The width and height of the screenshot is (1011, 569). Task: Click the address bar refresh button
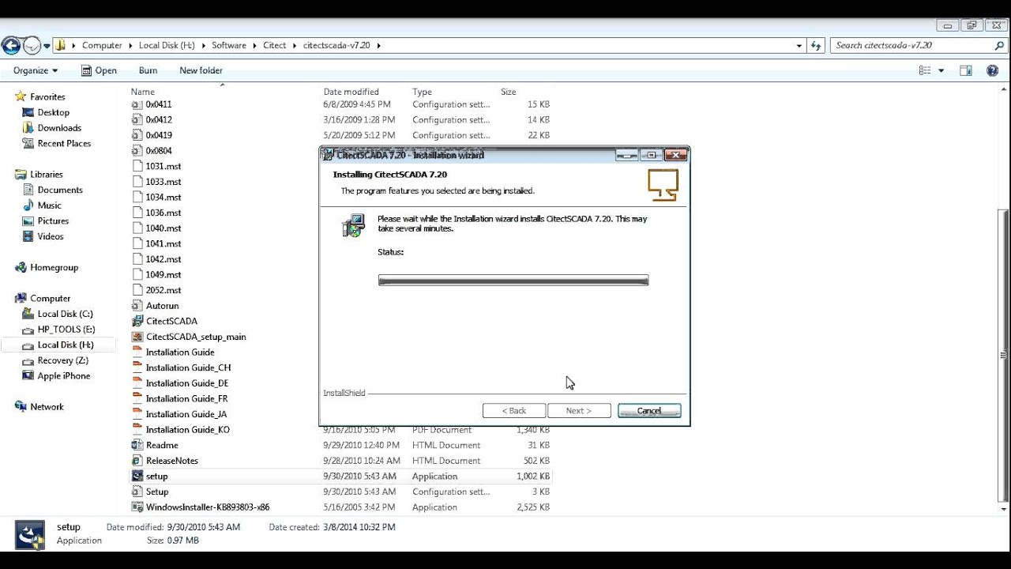pos(817,45)
